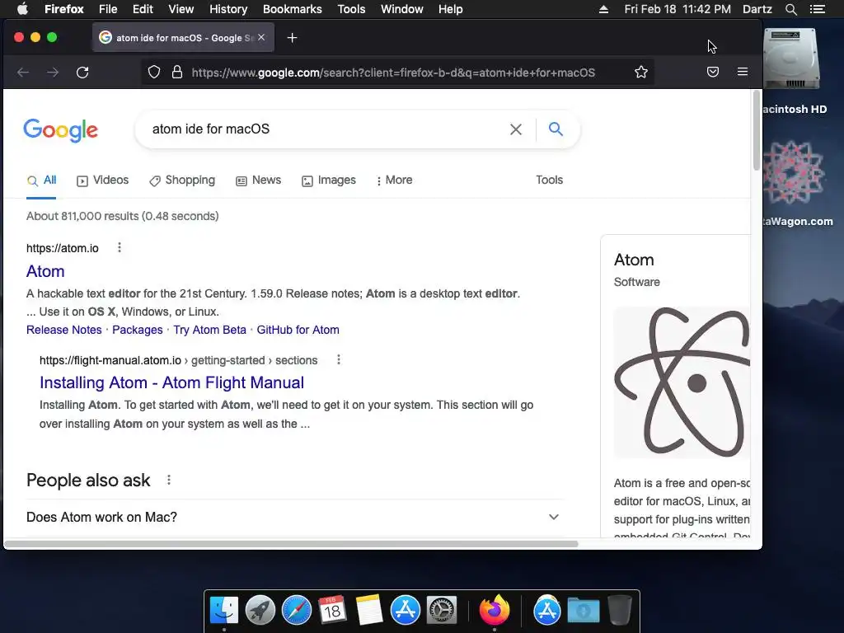Click the Firefox address bar URL
844x633 pixels.
tap(393, 73)
